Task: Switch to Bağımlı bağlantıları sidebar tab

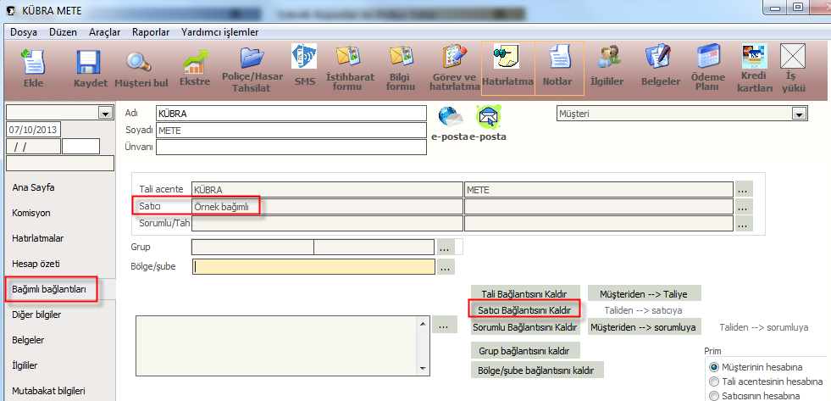Action: click(x=49, y=289)
